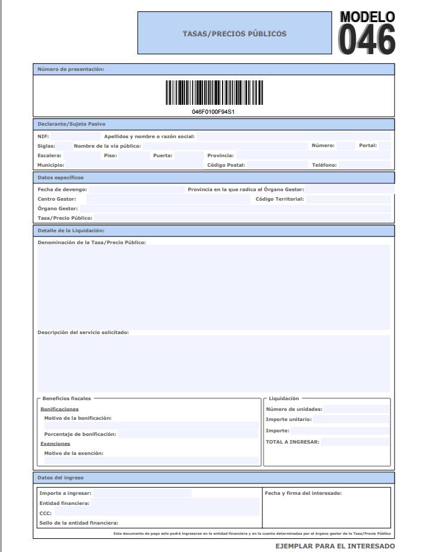Click the Exenciones underlined heading

click(55, 444)
